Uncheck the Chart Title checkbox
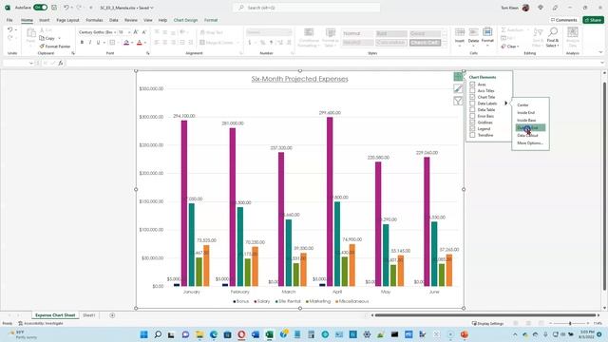The width and height of the screenshot is (608, 342). point(472,97)
